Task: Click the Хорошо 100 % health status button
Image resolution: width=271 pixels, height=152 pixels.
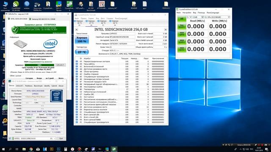Action: click(82, 40)
